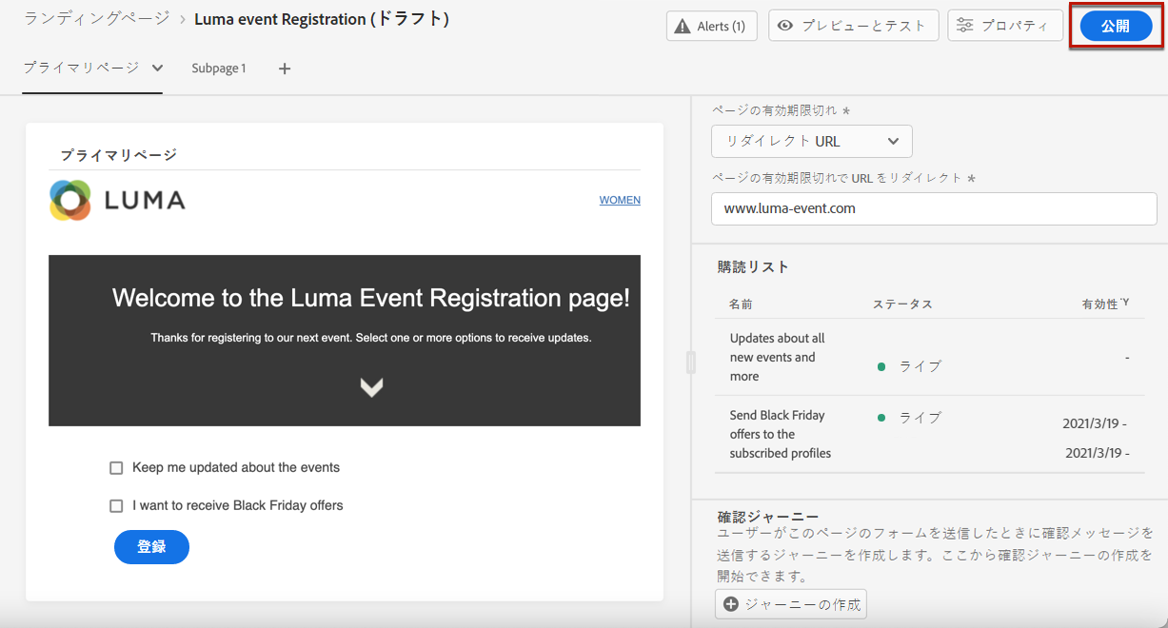Click the 'Luma event Registration (ドラフト)' title
The image size is (1168, 628).
(x=321, y=19)
